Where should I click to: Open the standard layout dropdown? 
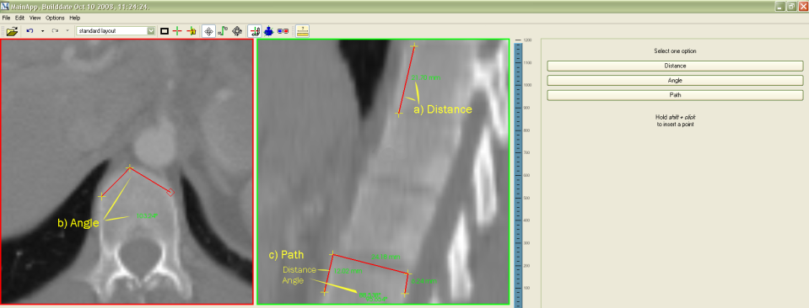(116, 31)
